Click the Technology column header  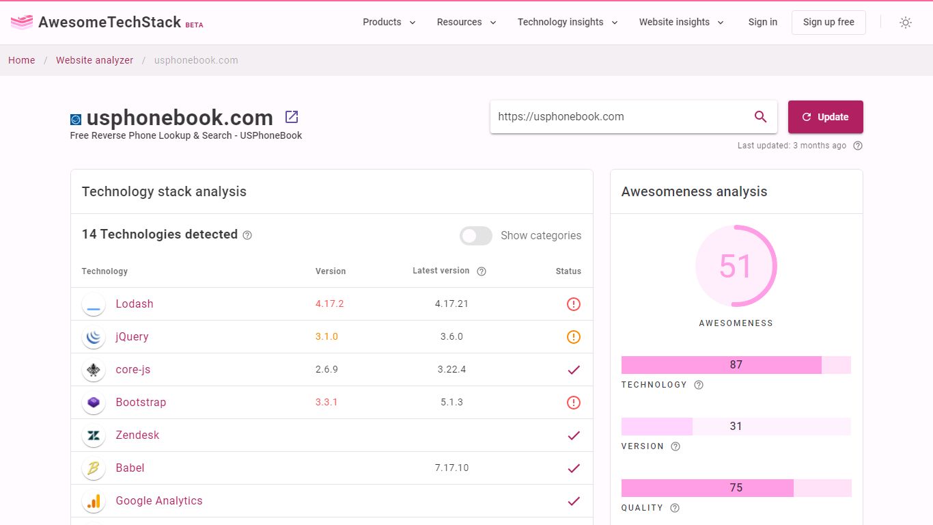(105, 271)
